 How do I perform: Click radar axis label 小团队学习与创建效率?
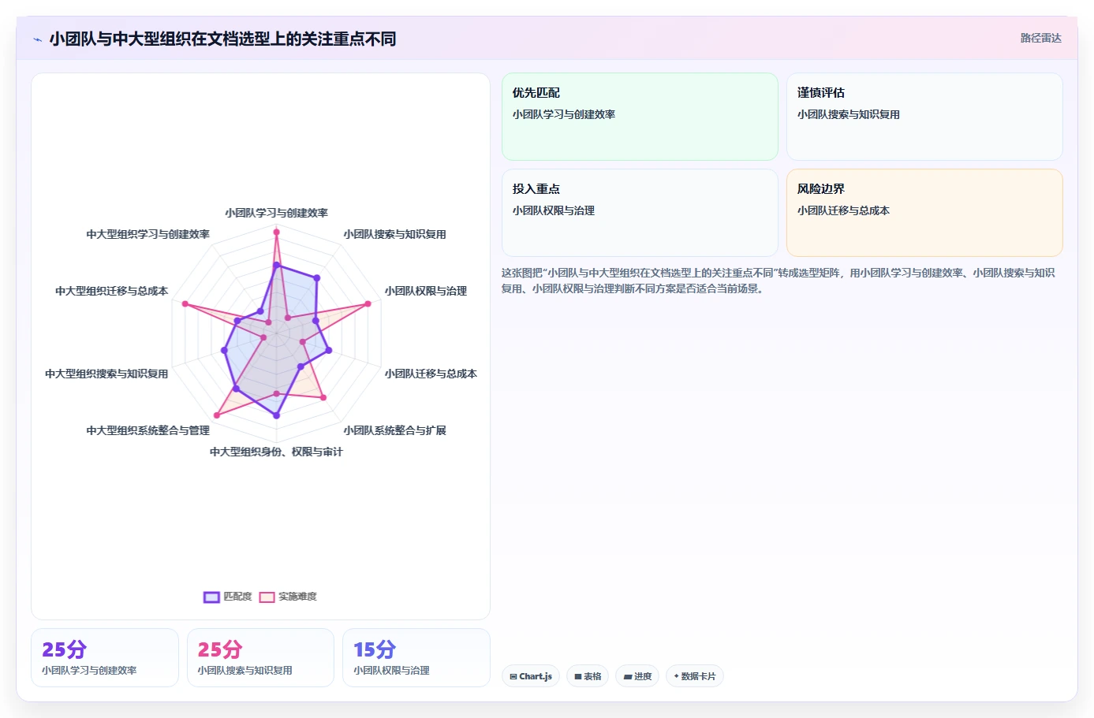click(x=276, y=213)
